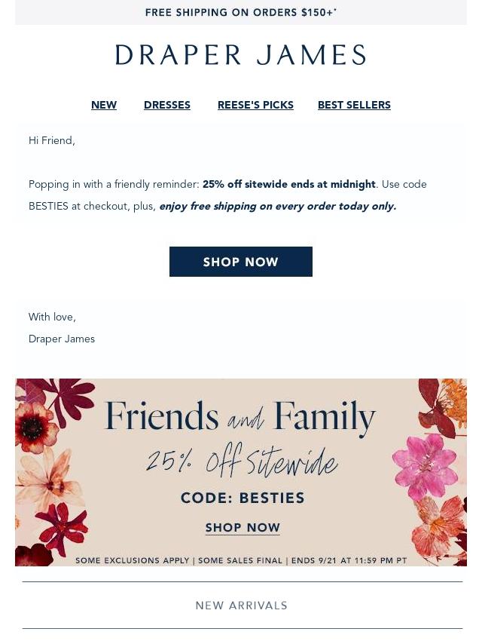The height and width of the screenshot is (644, 482).
Task: Select BEST SELLERS in navigation
Action: pyautogui.click(x=354, y=105)
